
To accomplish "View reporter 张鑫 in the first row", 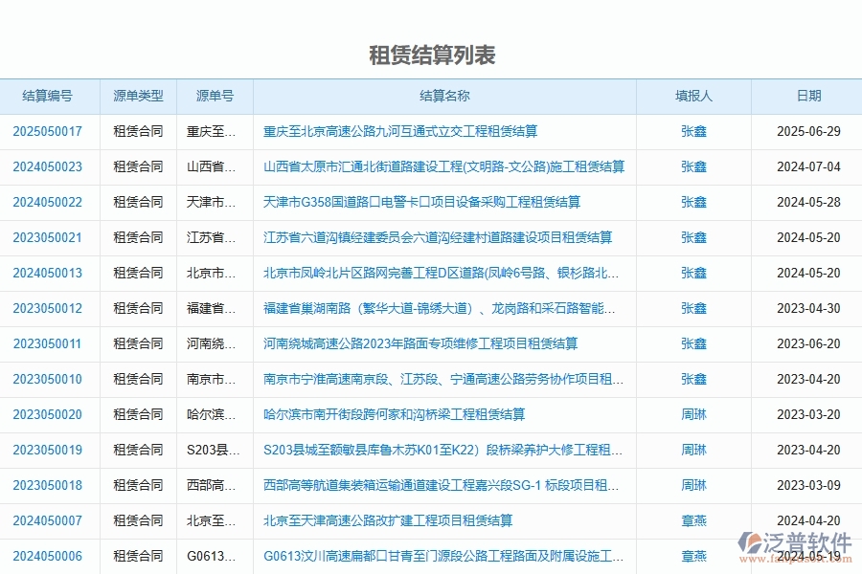I will tap(693, 131).
